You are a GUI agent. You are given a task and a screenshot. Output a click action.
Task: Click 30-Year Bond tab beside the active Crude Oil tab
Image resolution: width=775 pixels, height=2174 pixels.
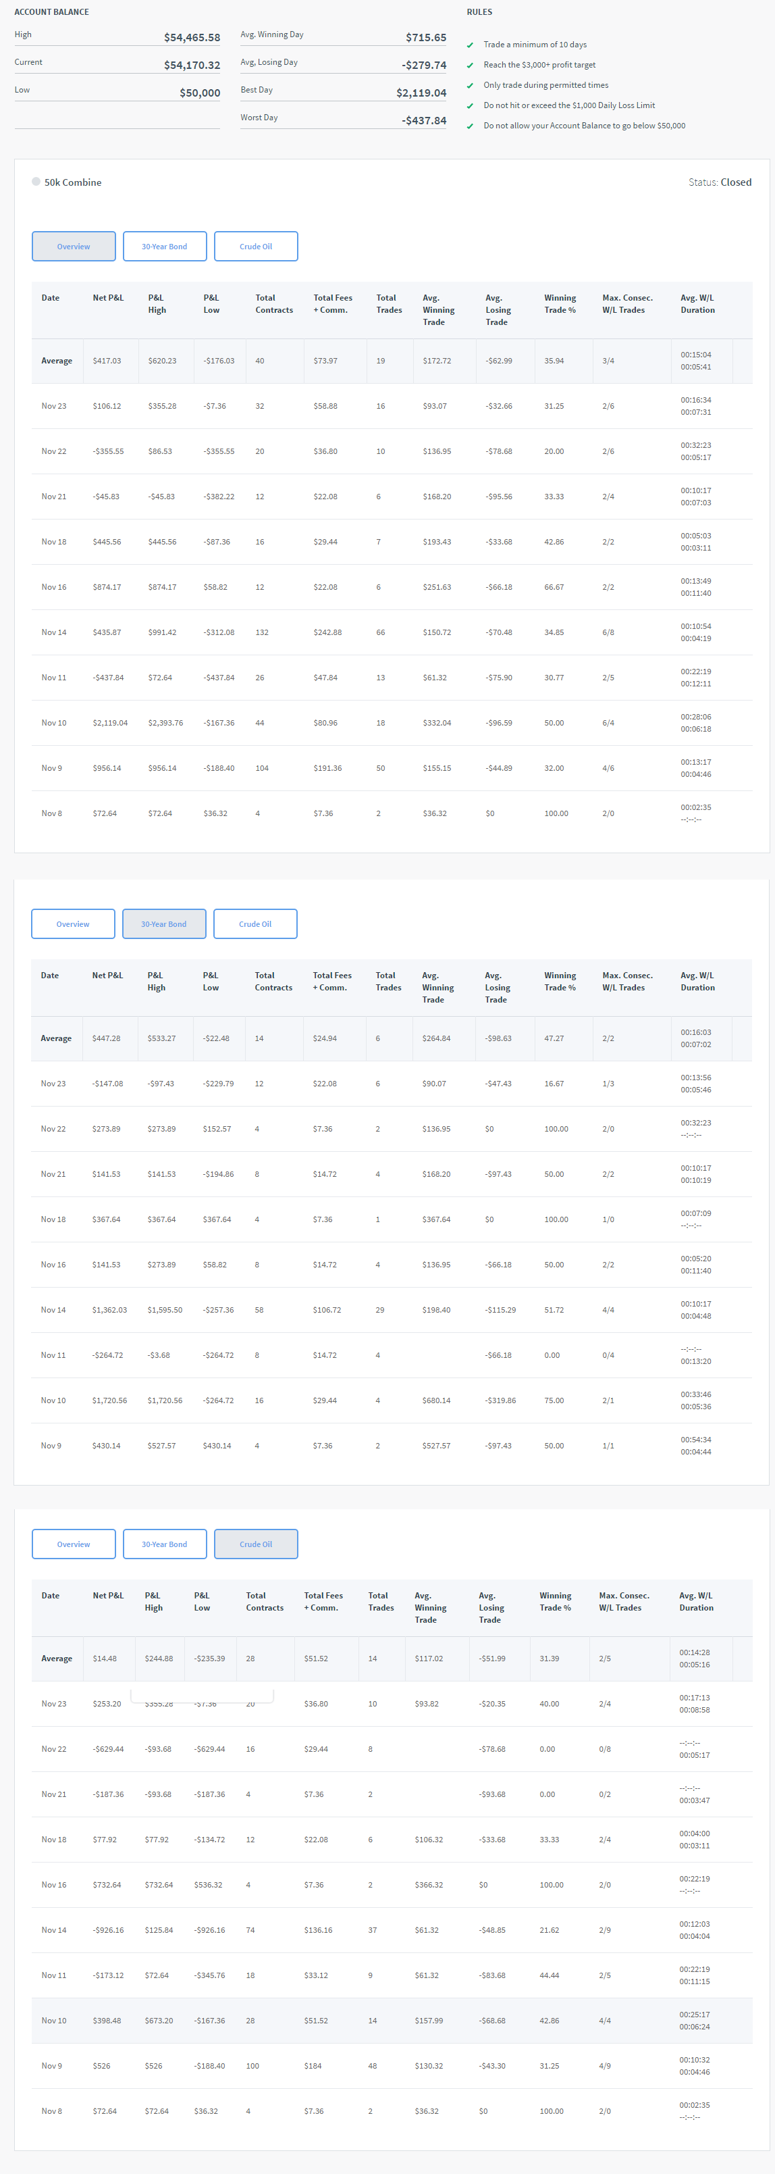point(165,1544)
